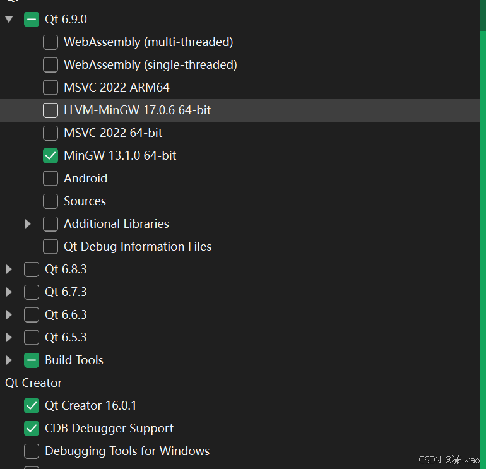The height and width of the screenshot is (469, 486).
Task: Select the 'Qt 6.6.3' label
Action: [66, 315]
